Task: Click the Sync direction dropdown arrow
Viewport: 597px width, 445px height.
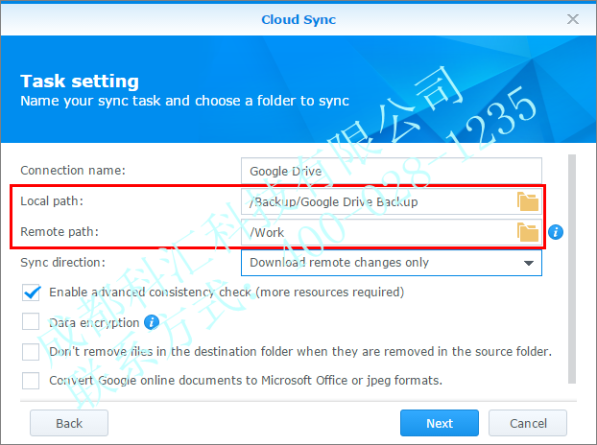Action: (x=528, y=263)
